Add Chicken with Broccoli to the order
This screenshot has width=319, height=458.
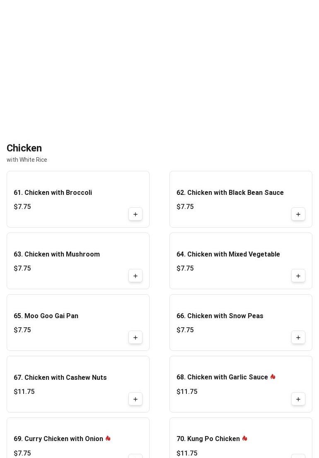[x=135, y=214]
